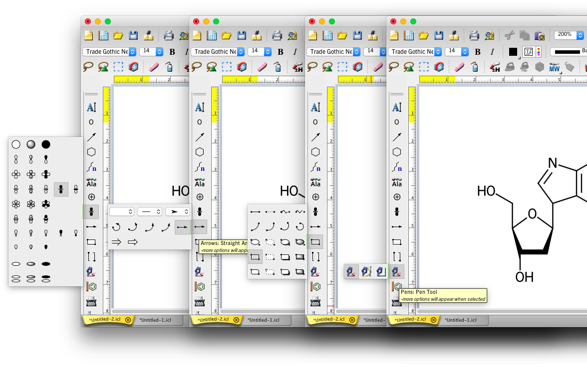This screenshot has height=367, width=587.
Task: Open the Trade Gothic font dropdown, second window
Action: 218,51
